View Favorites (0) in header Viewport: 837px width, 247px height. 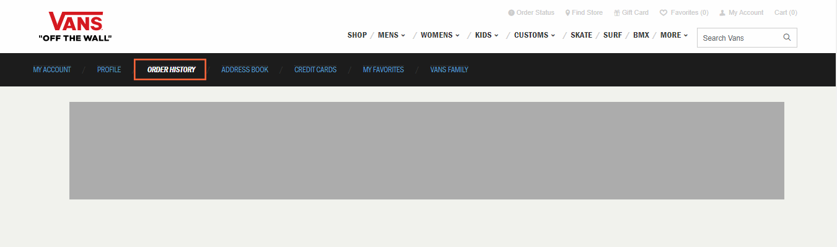click(x=684, y=12)
